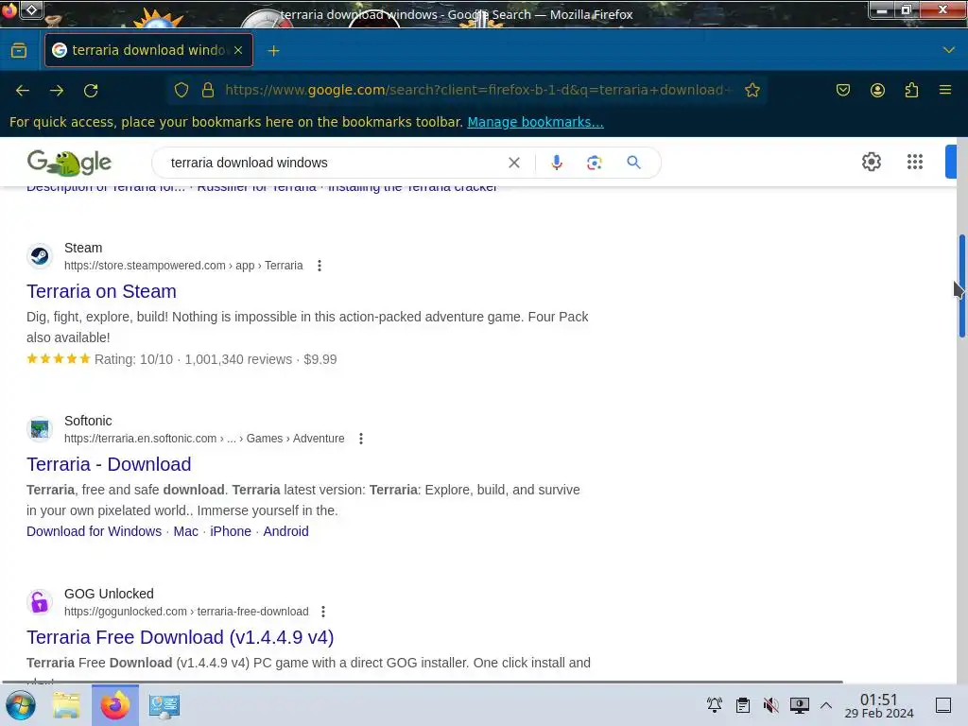This screenshot has height=726, width=968.
Task: Open the clipboard tray icon
Action: (x=743, y=705)
